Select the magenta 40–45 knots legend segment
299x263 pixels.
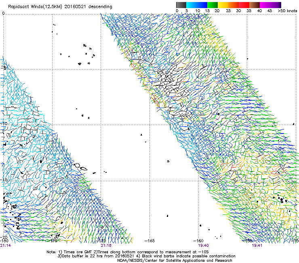coord(265,5)
